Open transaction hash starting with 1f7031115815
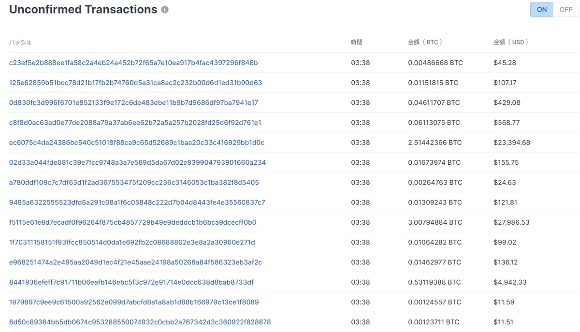Viewport: 580px width, 332px height. click(x=132, y=242)
